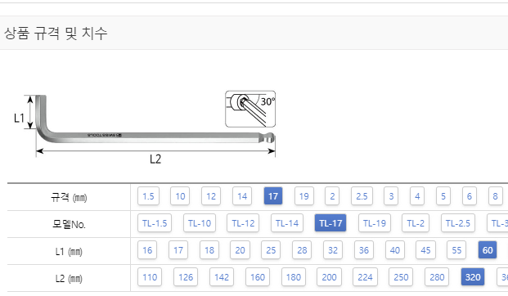Image resolution: width=508 pixels, height=296 pixels.
Task: Select the highlighted 17 mm size
Action: (x=273, y=196)
